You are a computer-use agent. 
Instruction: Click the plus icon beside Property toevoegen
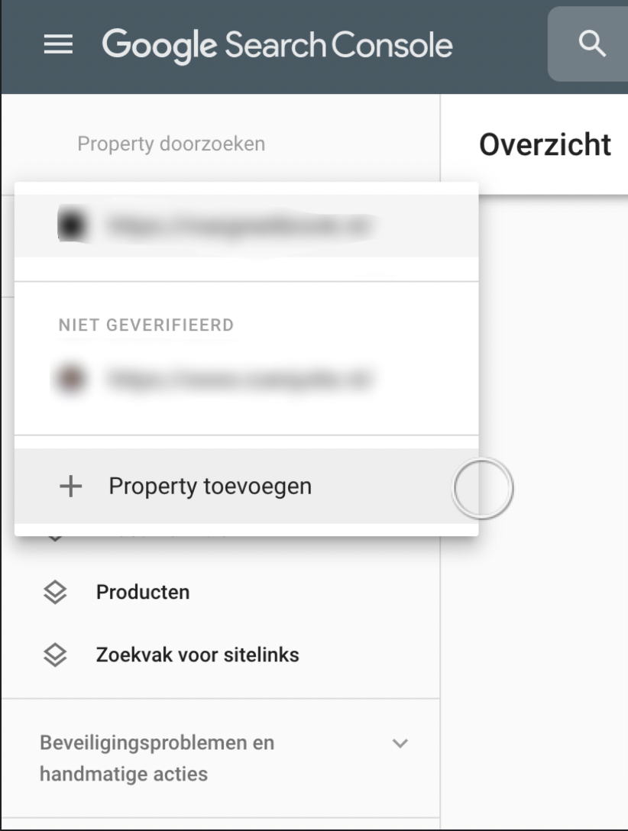click(71, 487)
